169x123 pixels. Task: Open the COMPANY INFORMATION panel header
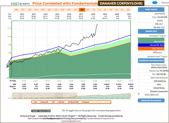[151, 61]
